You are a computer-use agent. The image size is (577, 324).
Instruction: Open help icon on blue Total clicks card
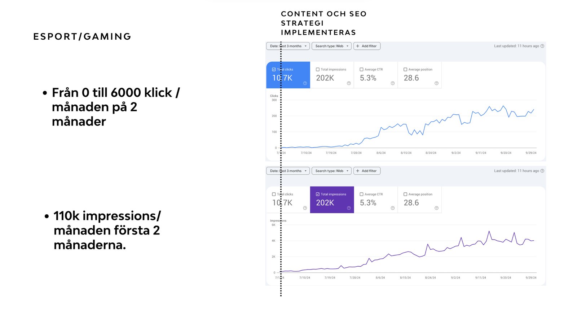tap(305, 83)
